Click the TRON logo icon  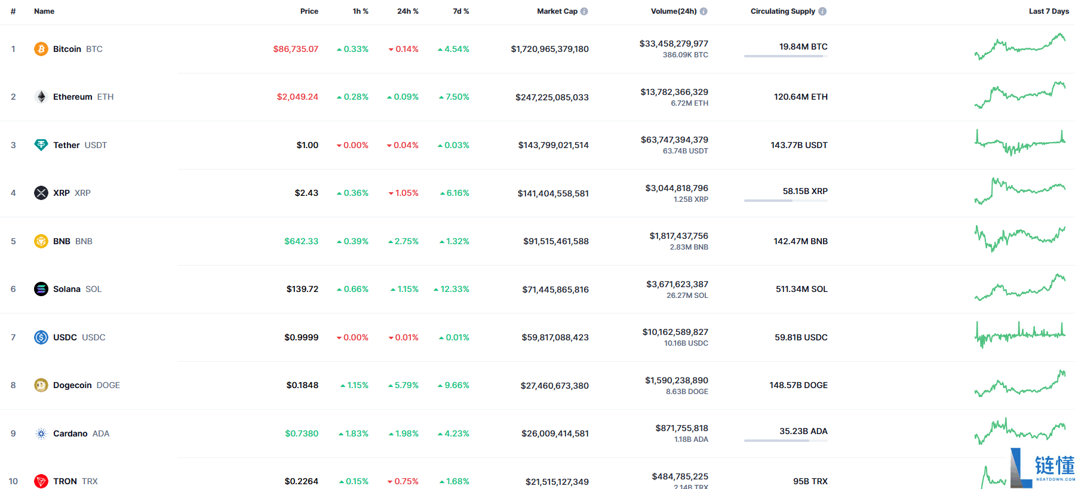[x=41, y=481]
